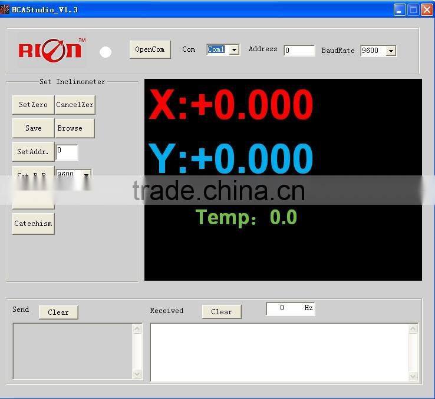Click the address field beside SetAddr.

pyautogui.click(x=67, y=152)
